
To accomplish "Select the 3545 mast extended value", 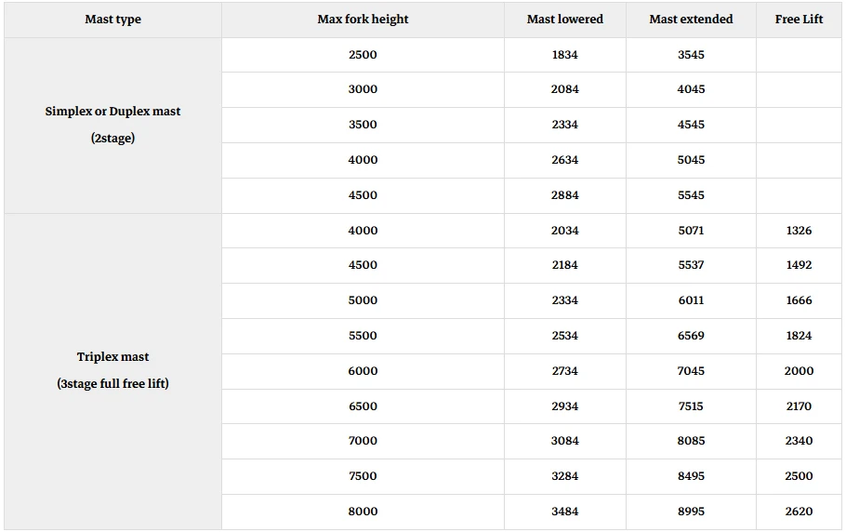I will point(691,55).
